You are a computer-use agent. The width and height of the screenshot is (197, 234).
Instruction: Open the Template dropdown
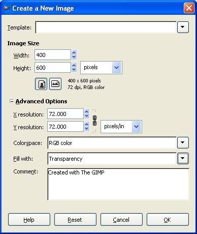tap(183, 27)
